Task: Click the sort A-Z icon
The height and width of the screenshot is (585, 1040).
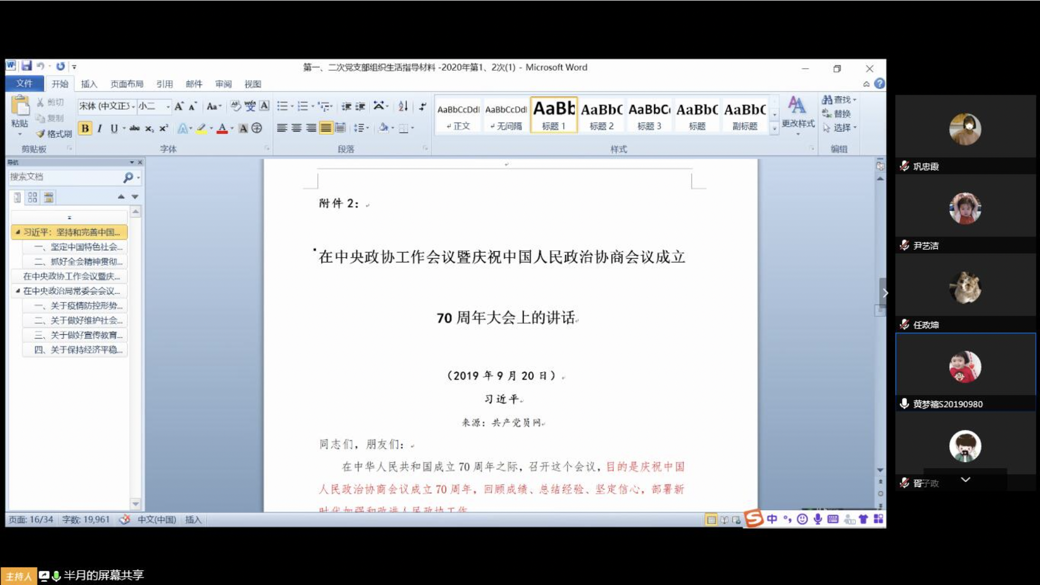Action: click(403, 106)
